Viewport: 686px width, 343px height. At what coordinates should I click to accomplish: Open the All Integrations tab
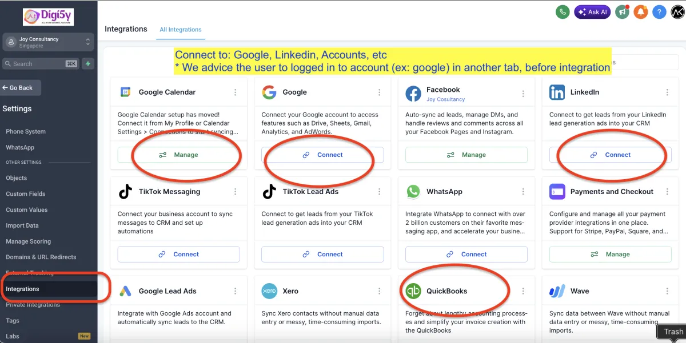tap(181, 30)
